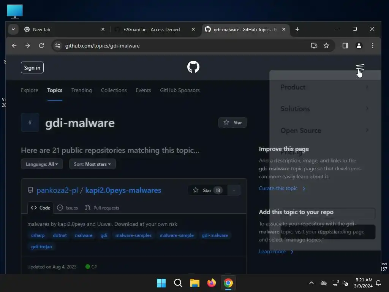
Task: Close the E2Guardian Access Denied tab
Action: (193, 29)
